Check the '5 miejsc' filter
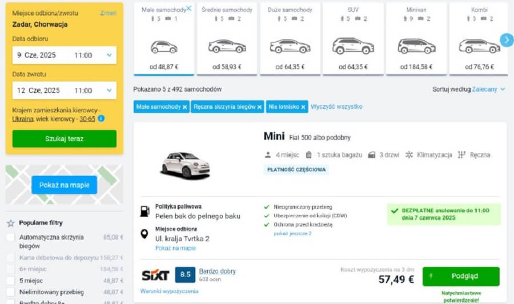514x304 pixels. [11, 281]
